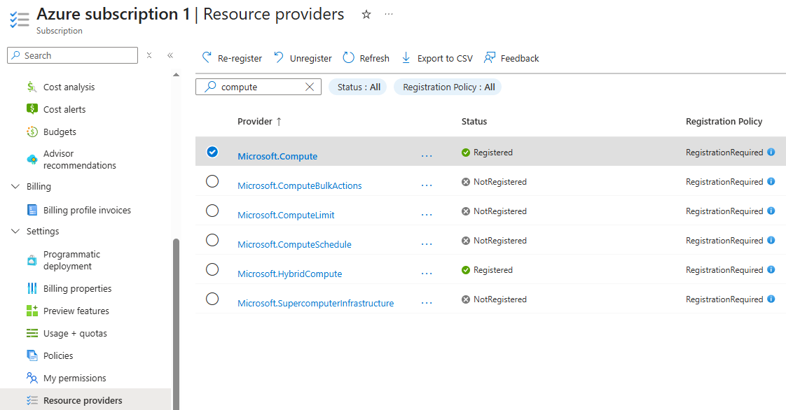Deselect the Microsoft.Compute row radio
This screenshot has height=410, width=786.
(212, 152)
